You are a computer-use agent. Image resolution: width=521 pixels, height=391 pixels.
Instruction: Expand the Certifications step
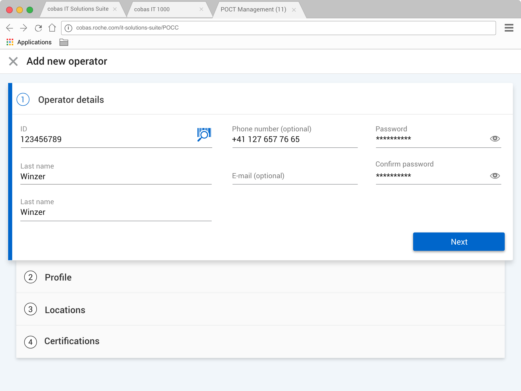[x=72, y=341]
